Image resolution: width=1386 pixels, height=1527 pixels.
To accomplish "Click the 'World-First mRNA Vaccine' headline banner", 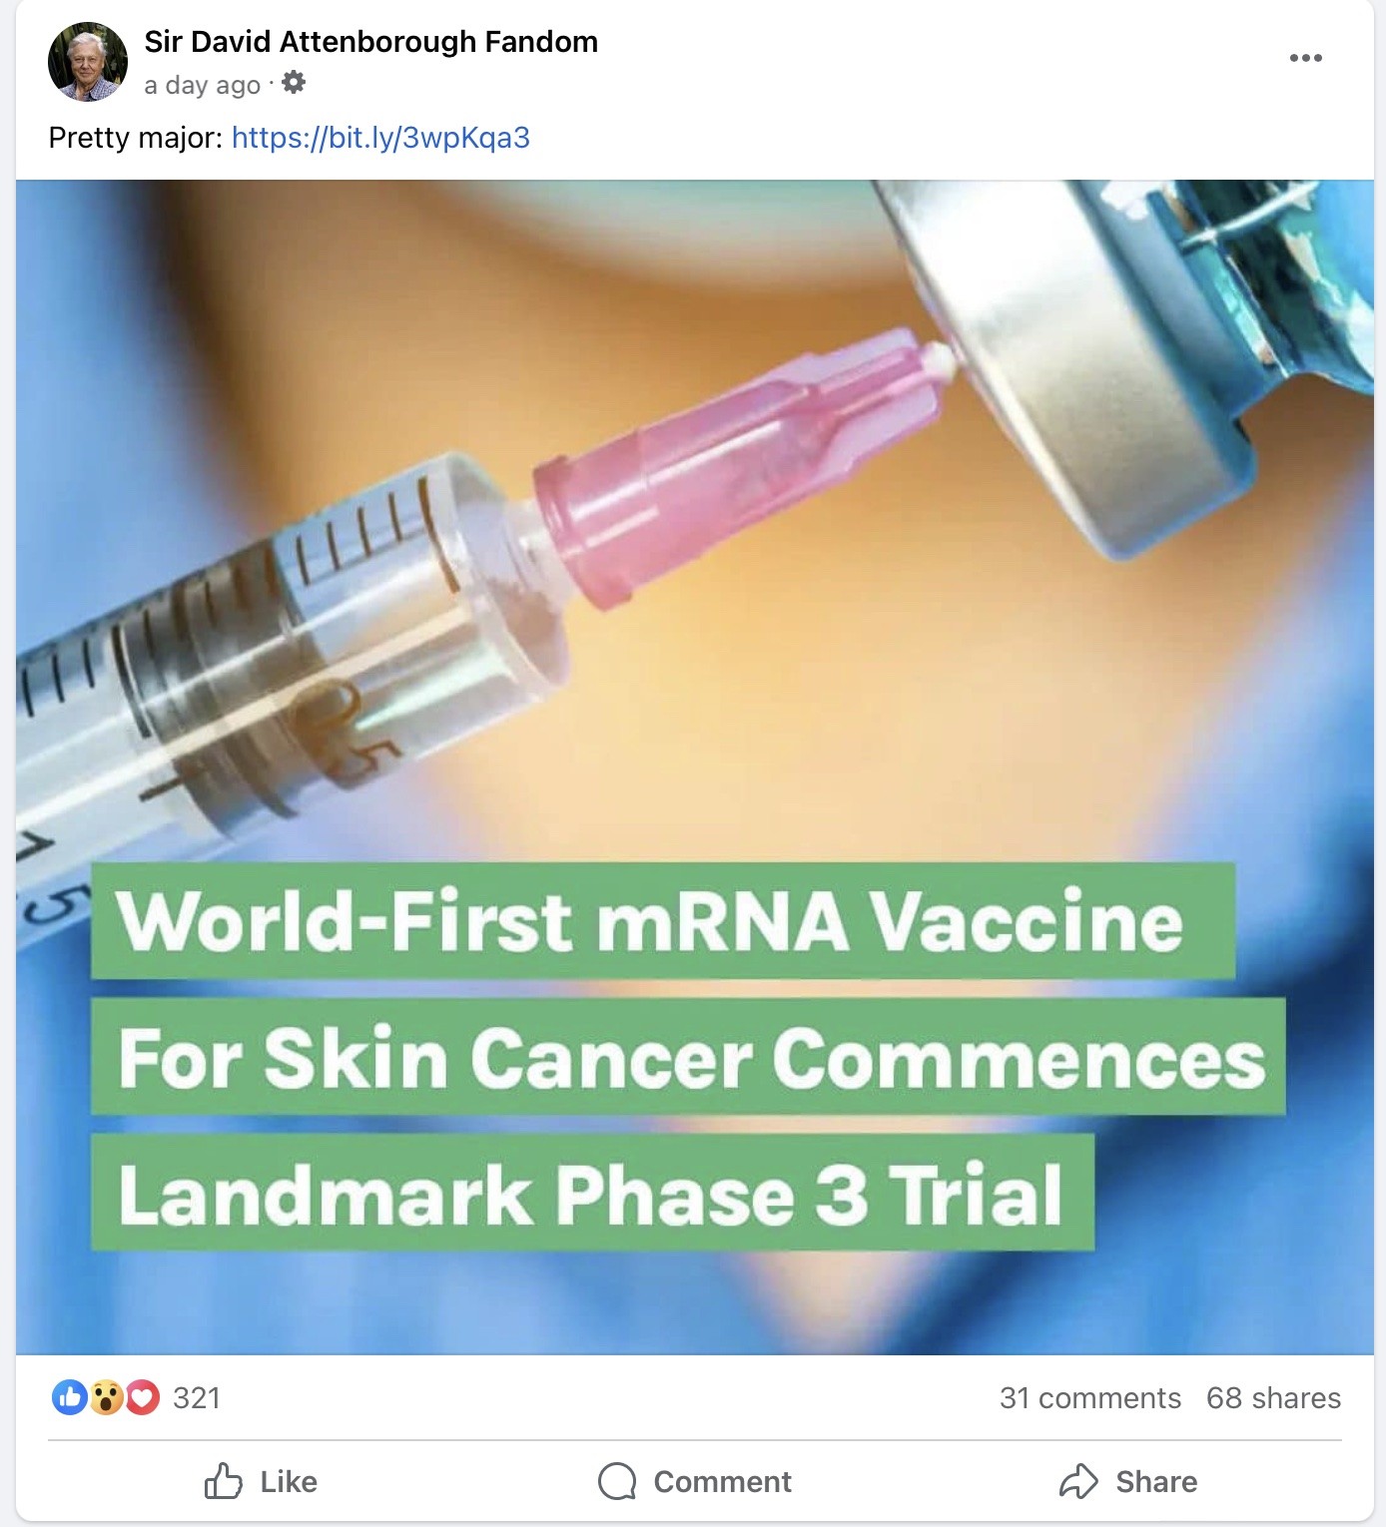I will [x=663, y=920].
